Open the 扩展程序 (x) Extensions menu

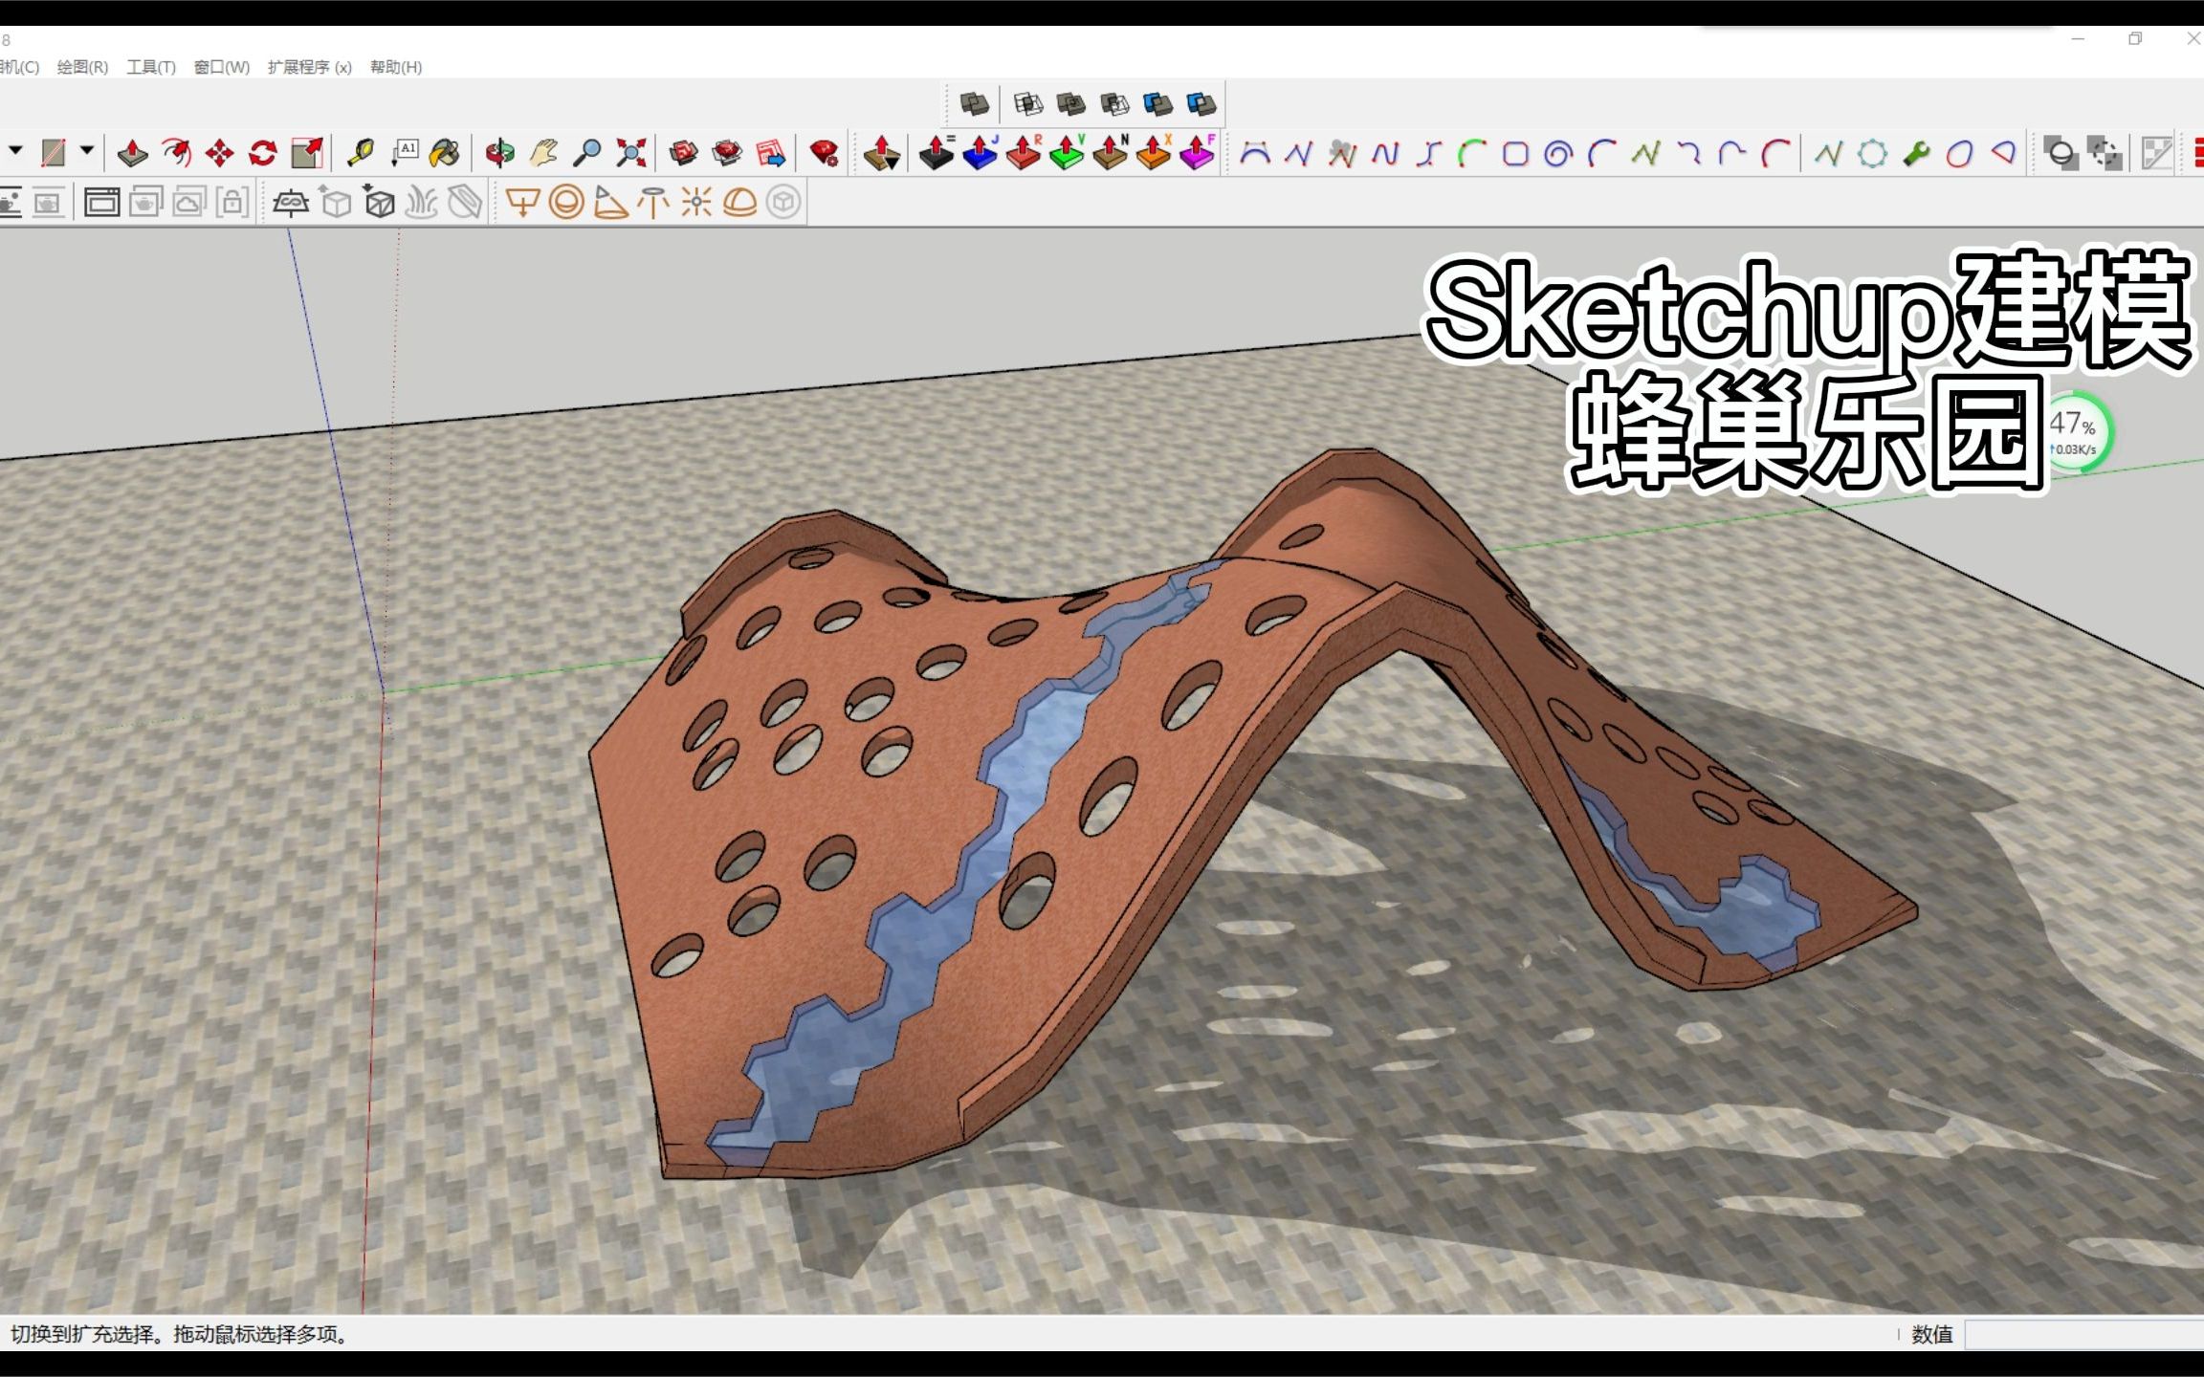(310, 67)
